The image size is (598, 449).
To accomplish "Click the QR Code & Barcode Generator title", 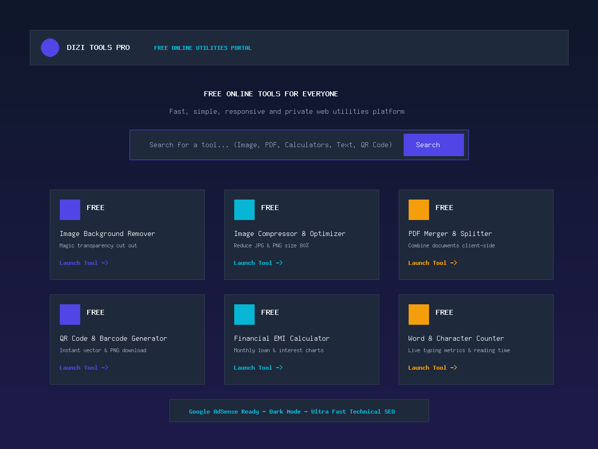I will 113,338.
